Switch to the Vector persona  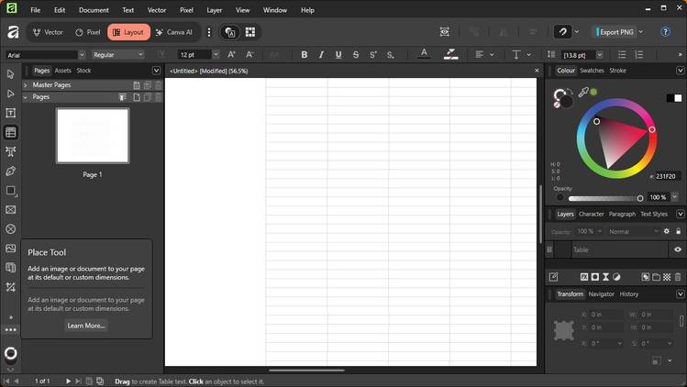point(49,32)
